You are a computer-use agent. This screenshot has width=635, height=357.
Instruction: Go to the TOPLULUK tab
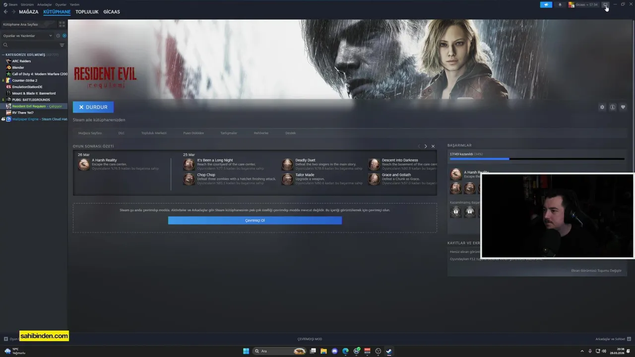[87, 11]
